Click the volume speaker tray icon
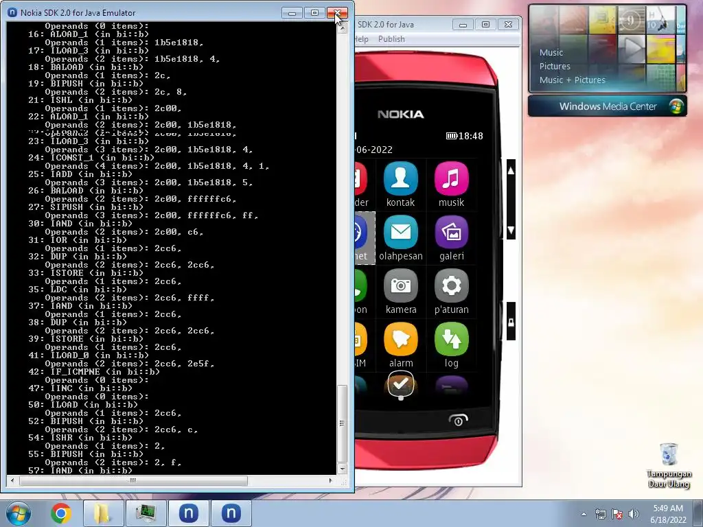703x527 pixels. (634, 514)
